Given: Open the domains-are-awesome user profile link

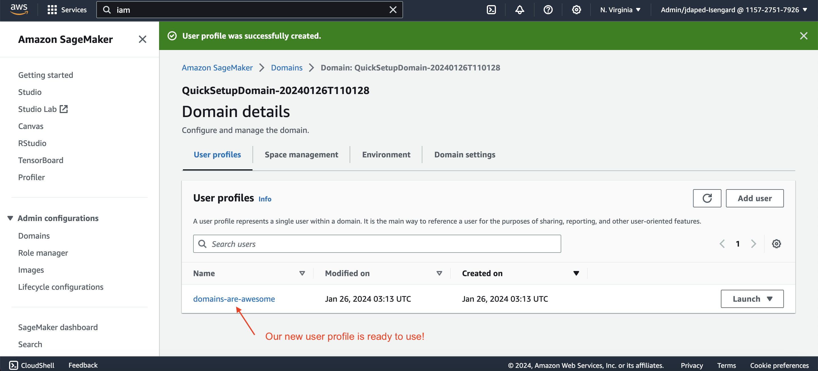Looking at the screenshot, I should [234, 299].
